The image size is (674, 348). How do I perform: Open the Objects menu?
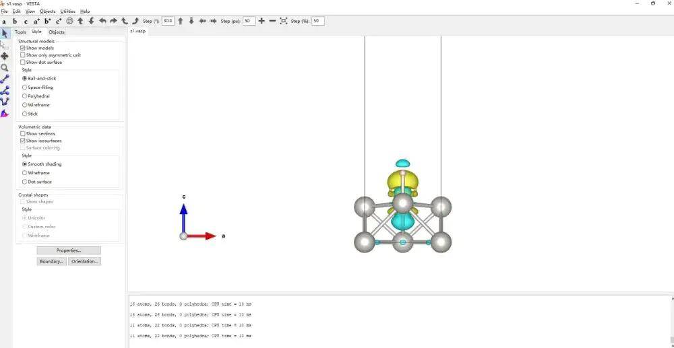[x=48, y=11]
